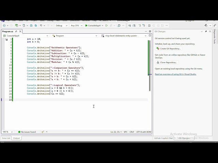Open the Output tab

click(x=16, y=138)
